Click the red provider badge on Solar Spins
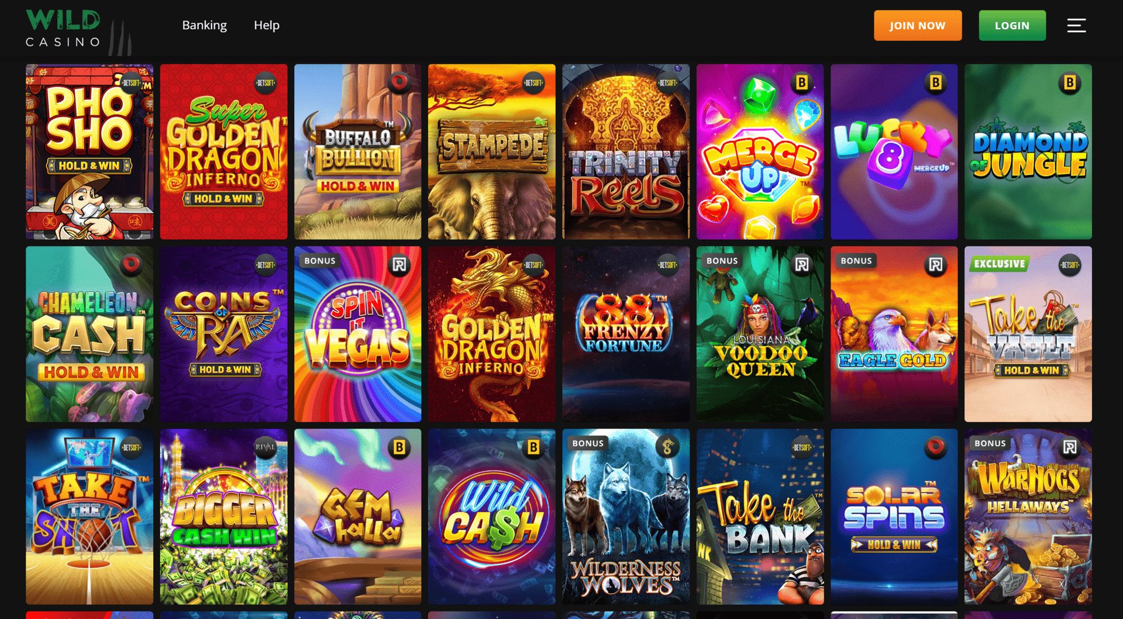Viewport: 1123px width, 619px height. tap(935, 448)
